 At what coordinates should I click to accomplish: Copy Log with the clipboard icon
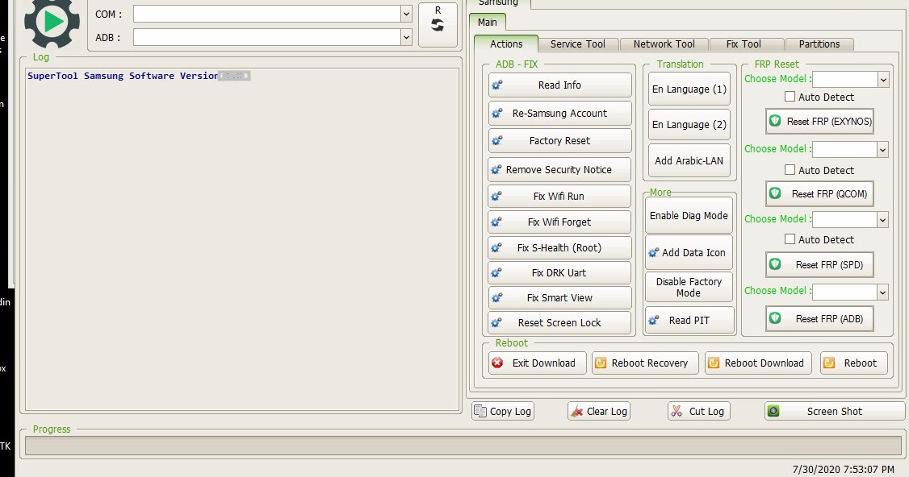pyautogui.click(x=503, y=411)
